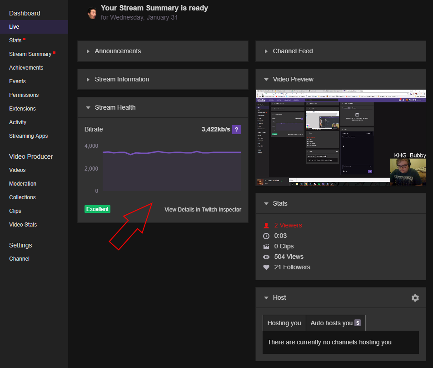Click the red viewers person icon
Viewport: 433px width, 368px height.
pyautogui.click(x=266, y=225)
